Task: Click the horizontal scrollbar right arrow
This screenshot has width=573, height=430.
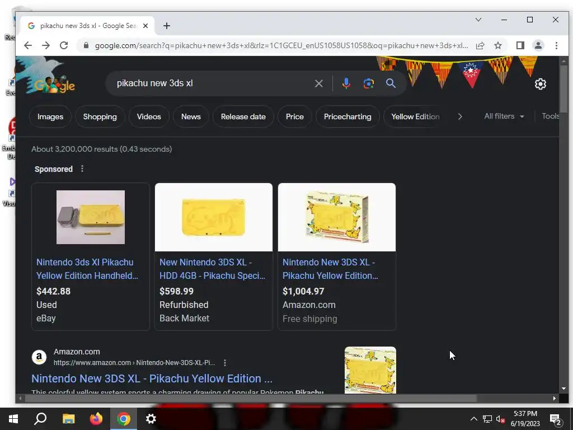Action: [555, 398]
